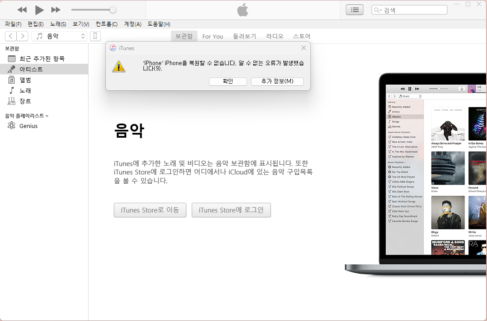Click the 확인 button in the dialog
Image resolution: width=487 pixels, height=321 pixels.
(228, 81)
